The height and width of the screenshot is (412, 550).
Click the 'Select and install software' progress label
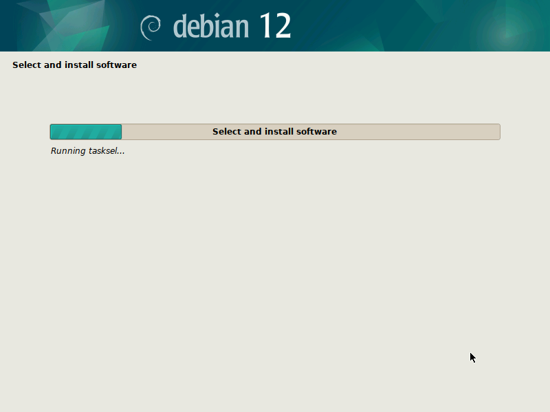click(x=275, y=131)
